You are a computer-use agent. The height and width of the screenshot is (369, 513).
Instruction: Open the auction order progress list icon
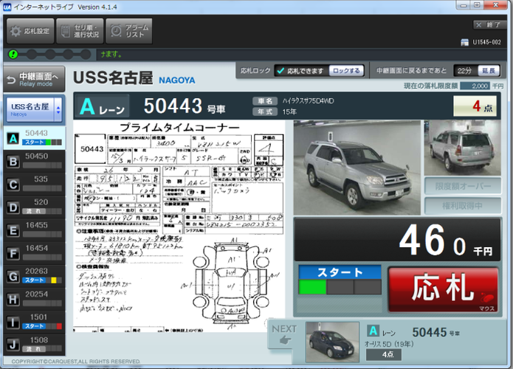click(x=66, y=31)
